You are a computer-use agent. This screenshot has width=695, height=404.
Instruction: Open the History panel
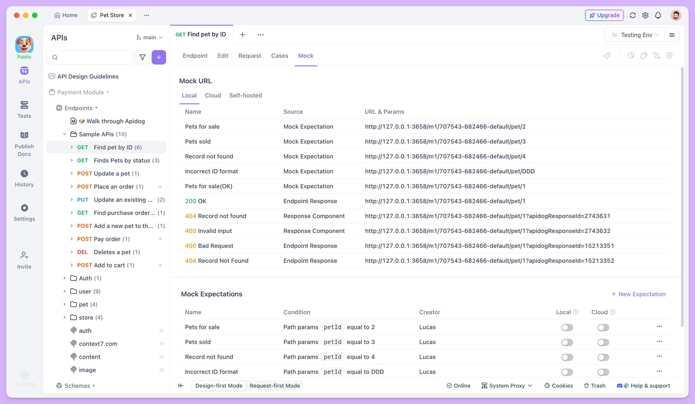coord(24,178)
